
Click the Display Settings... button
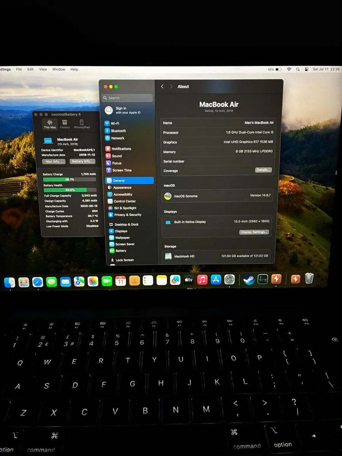click(254, 232)
